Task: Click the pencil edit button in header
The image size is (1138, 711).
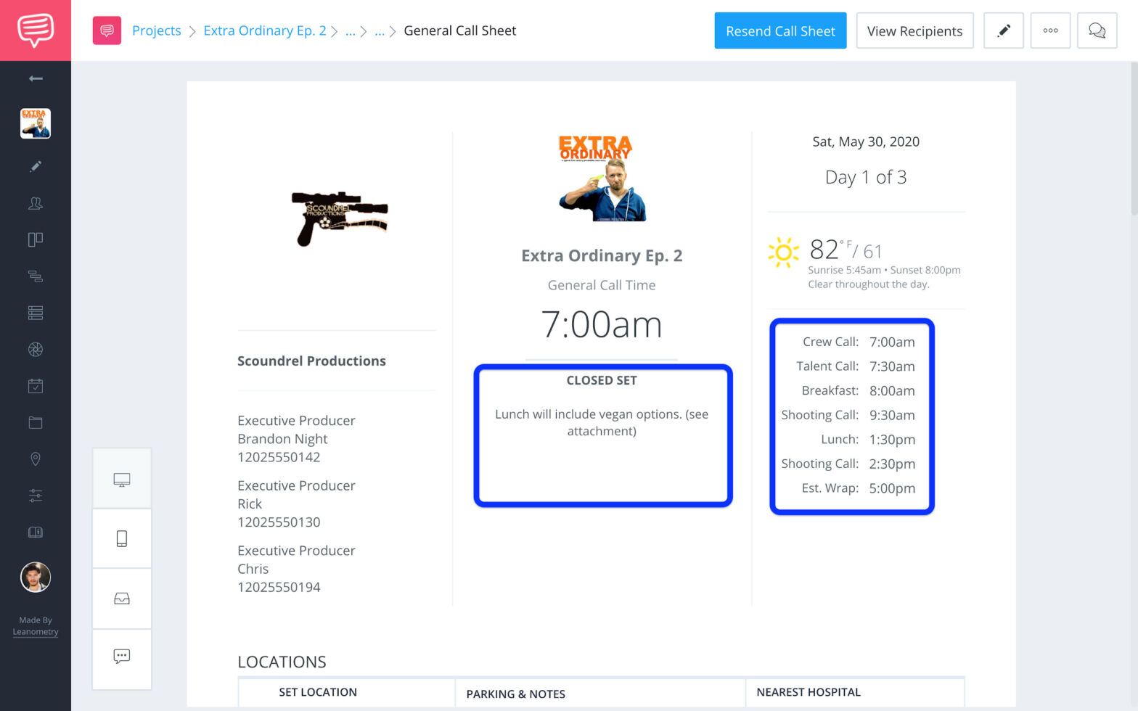Action: click(x=1003, y=30)
